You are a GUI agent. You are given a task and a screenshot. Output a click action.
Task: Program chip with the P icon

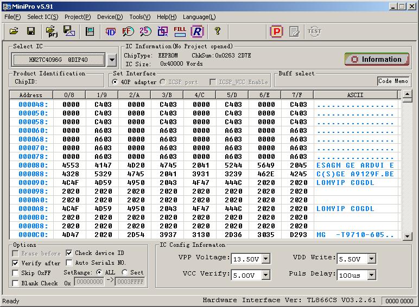pos(276,31)
